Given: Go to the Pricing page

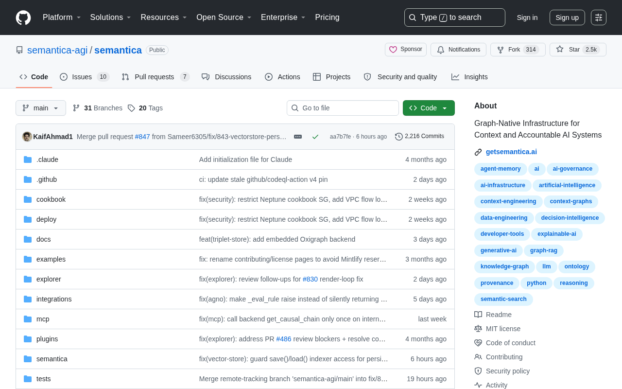Looking at the screenshot, I should [x=327, y=18].
